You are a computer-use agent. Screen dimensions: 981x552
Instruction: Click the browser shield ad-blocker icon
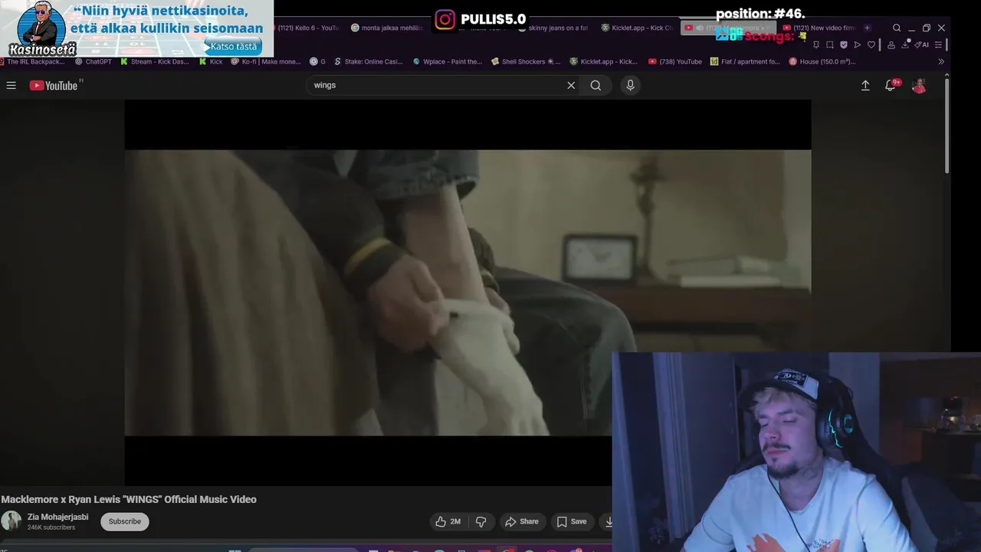(844, 44)
